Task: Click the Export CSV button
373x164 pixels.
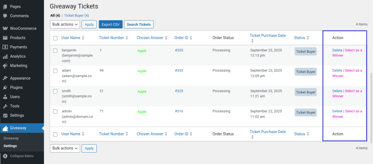Action: pos(110,24)
